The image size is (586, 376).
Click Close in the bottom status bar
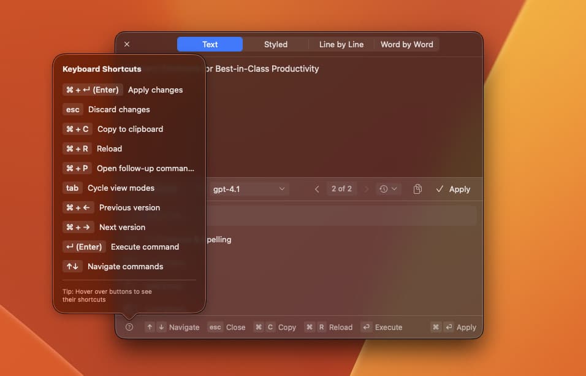236,327
